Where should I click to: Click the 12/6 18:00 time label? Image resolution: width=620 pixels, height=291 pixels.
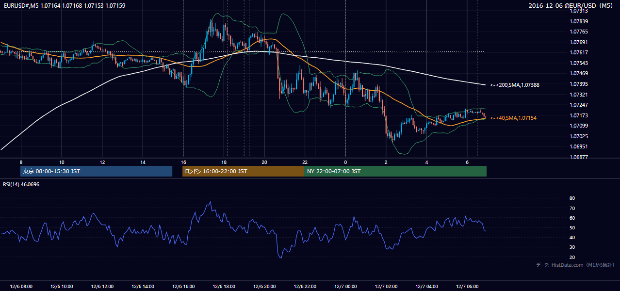(x=224, y=287)
